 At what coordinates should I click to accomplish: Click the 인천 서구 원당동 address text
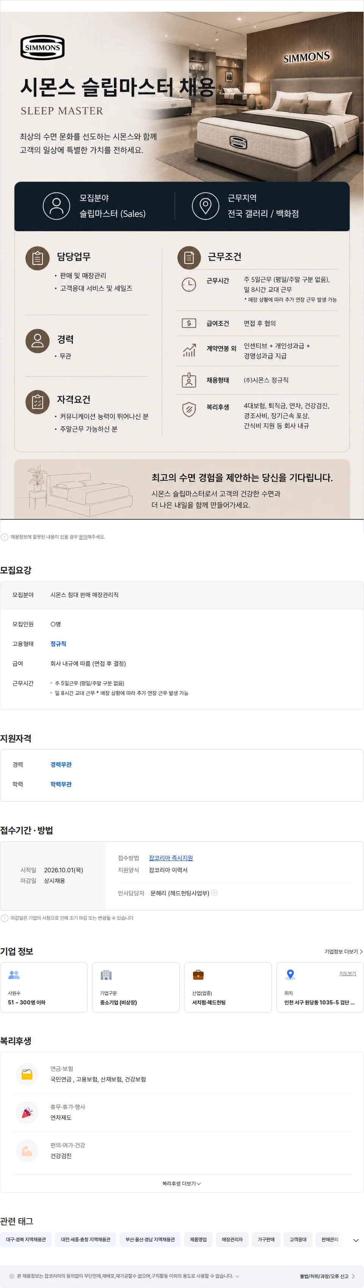point(320,1003)
